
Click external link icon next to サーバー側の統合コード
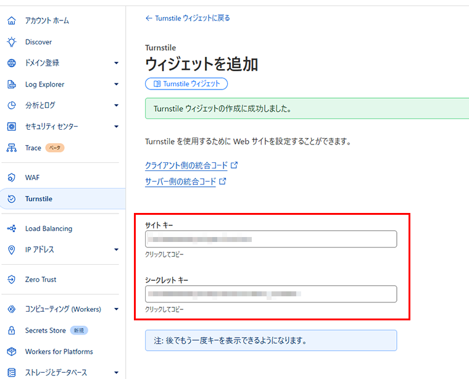click(223, 181)
